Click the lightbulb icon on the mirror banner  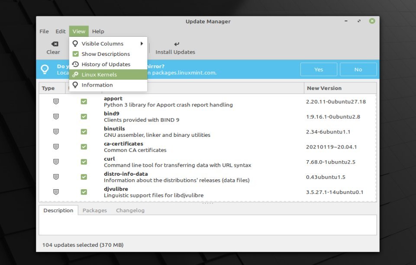[x=45, y=69]
